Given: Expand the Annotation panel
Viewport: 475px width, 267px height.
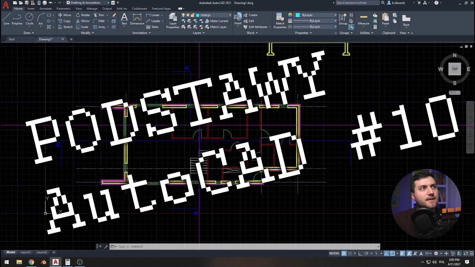Looking at the screenshot, I should click(x=141, y=33).
